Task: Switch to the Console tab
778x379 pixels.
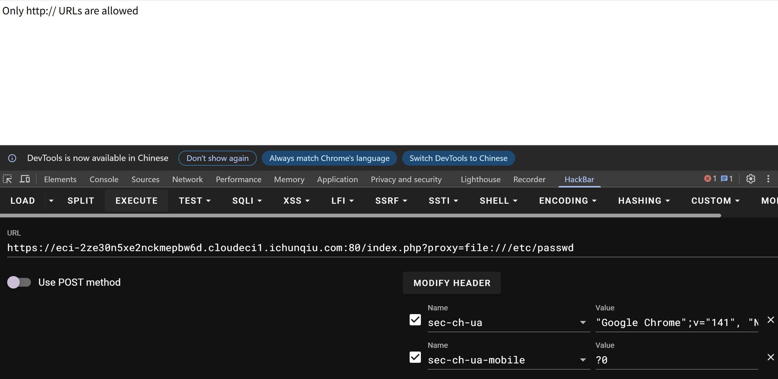Action: click(x=104, y=179)
